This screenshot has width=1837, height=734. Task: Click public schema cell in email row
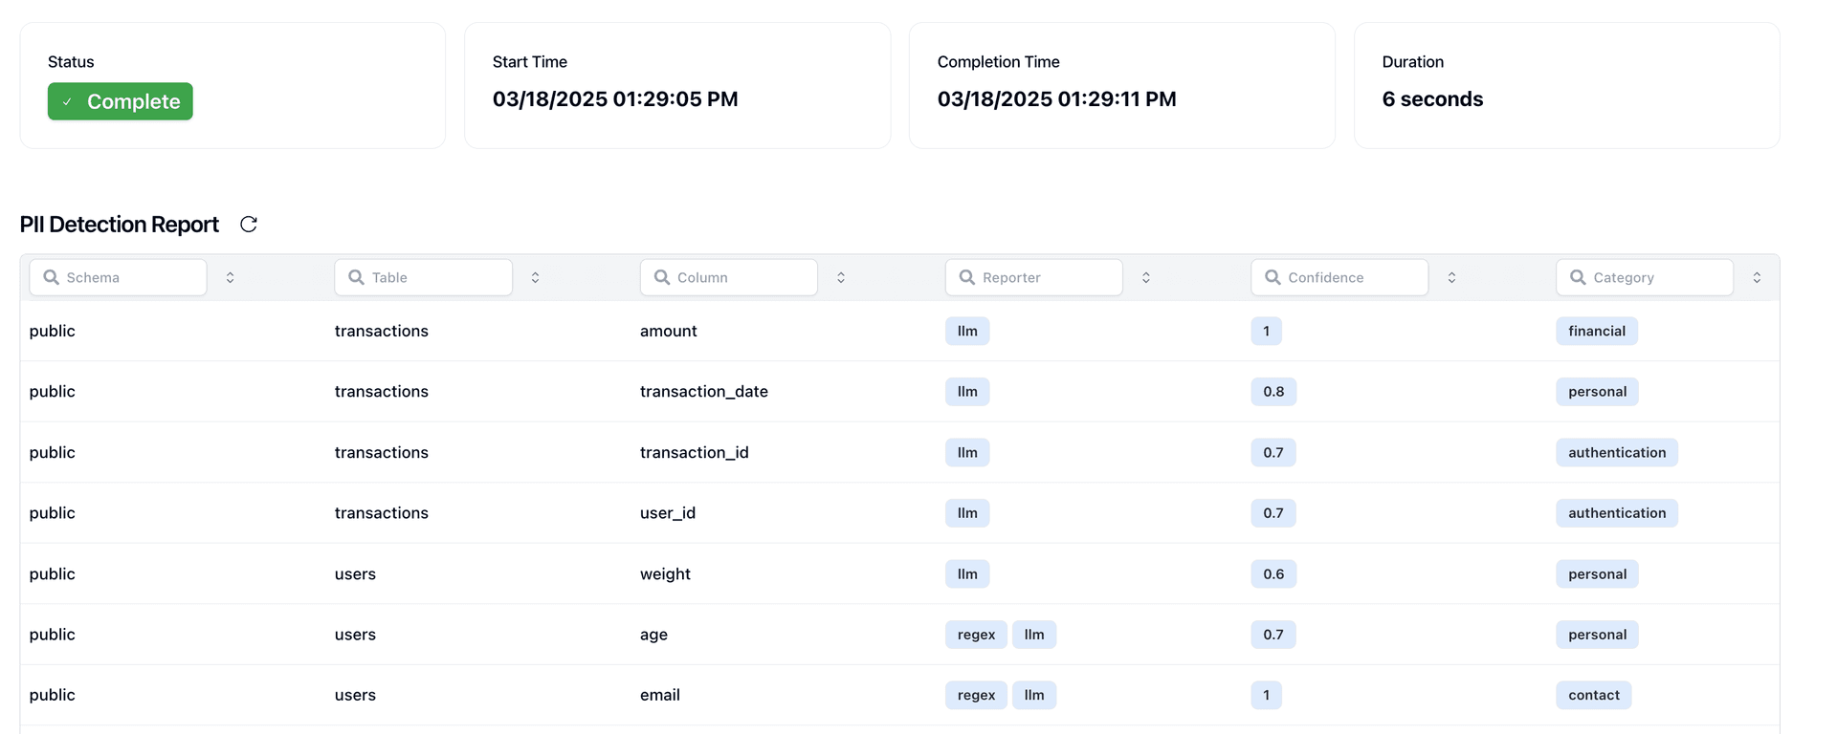[x=52, y=695]
